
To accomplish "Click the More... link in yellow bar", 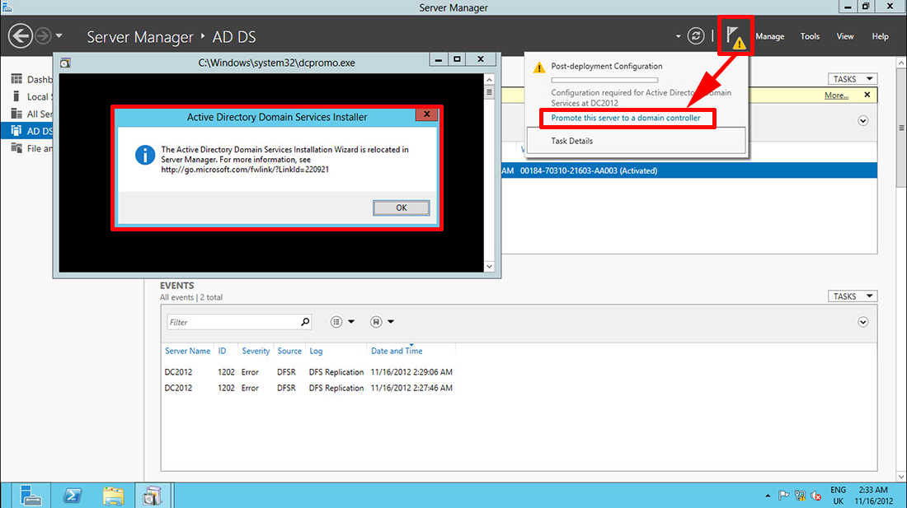I will [x=836, y=96].
